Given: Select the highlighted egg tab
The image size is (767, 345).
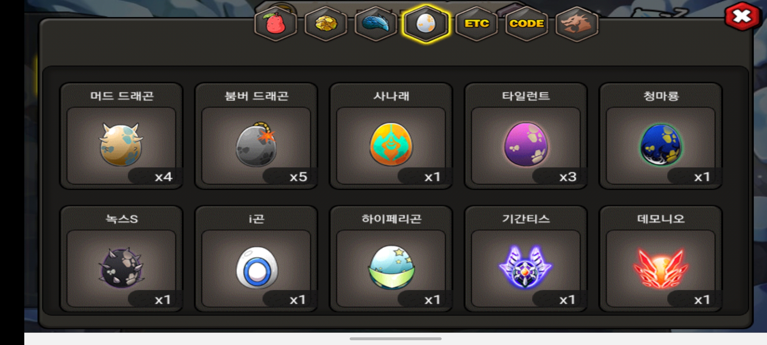Looking at the screenshot, I should click(426, 24).
